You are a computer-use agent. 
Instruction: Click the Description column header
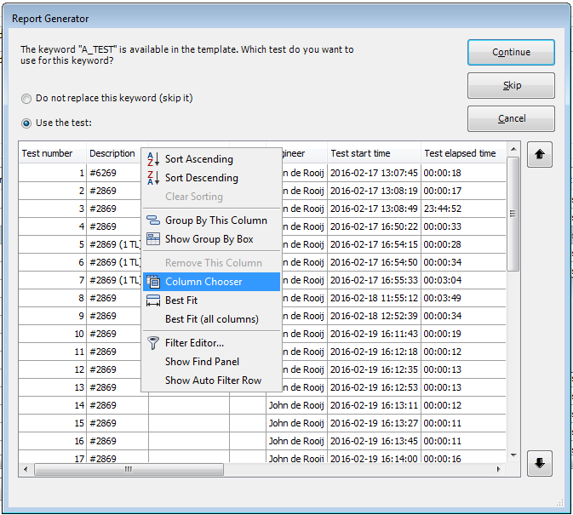pos(113,153)
